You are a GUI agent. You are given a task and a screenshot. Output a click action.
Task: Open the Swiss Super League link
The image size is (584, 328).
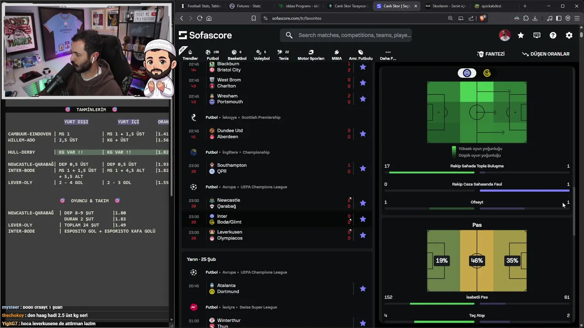coord(259,307)
